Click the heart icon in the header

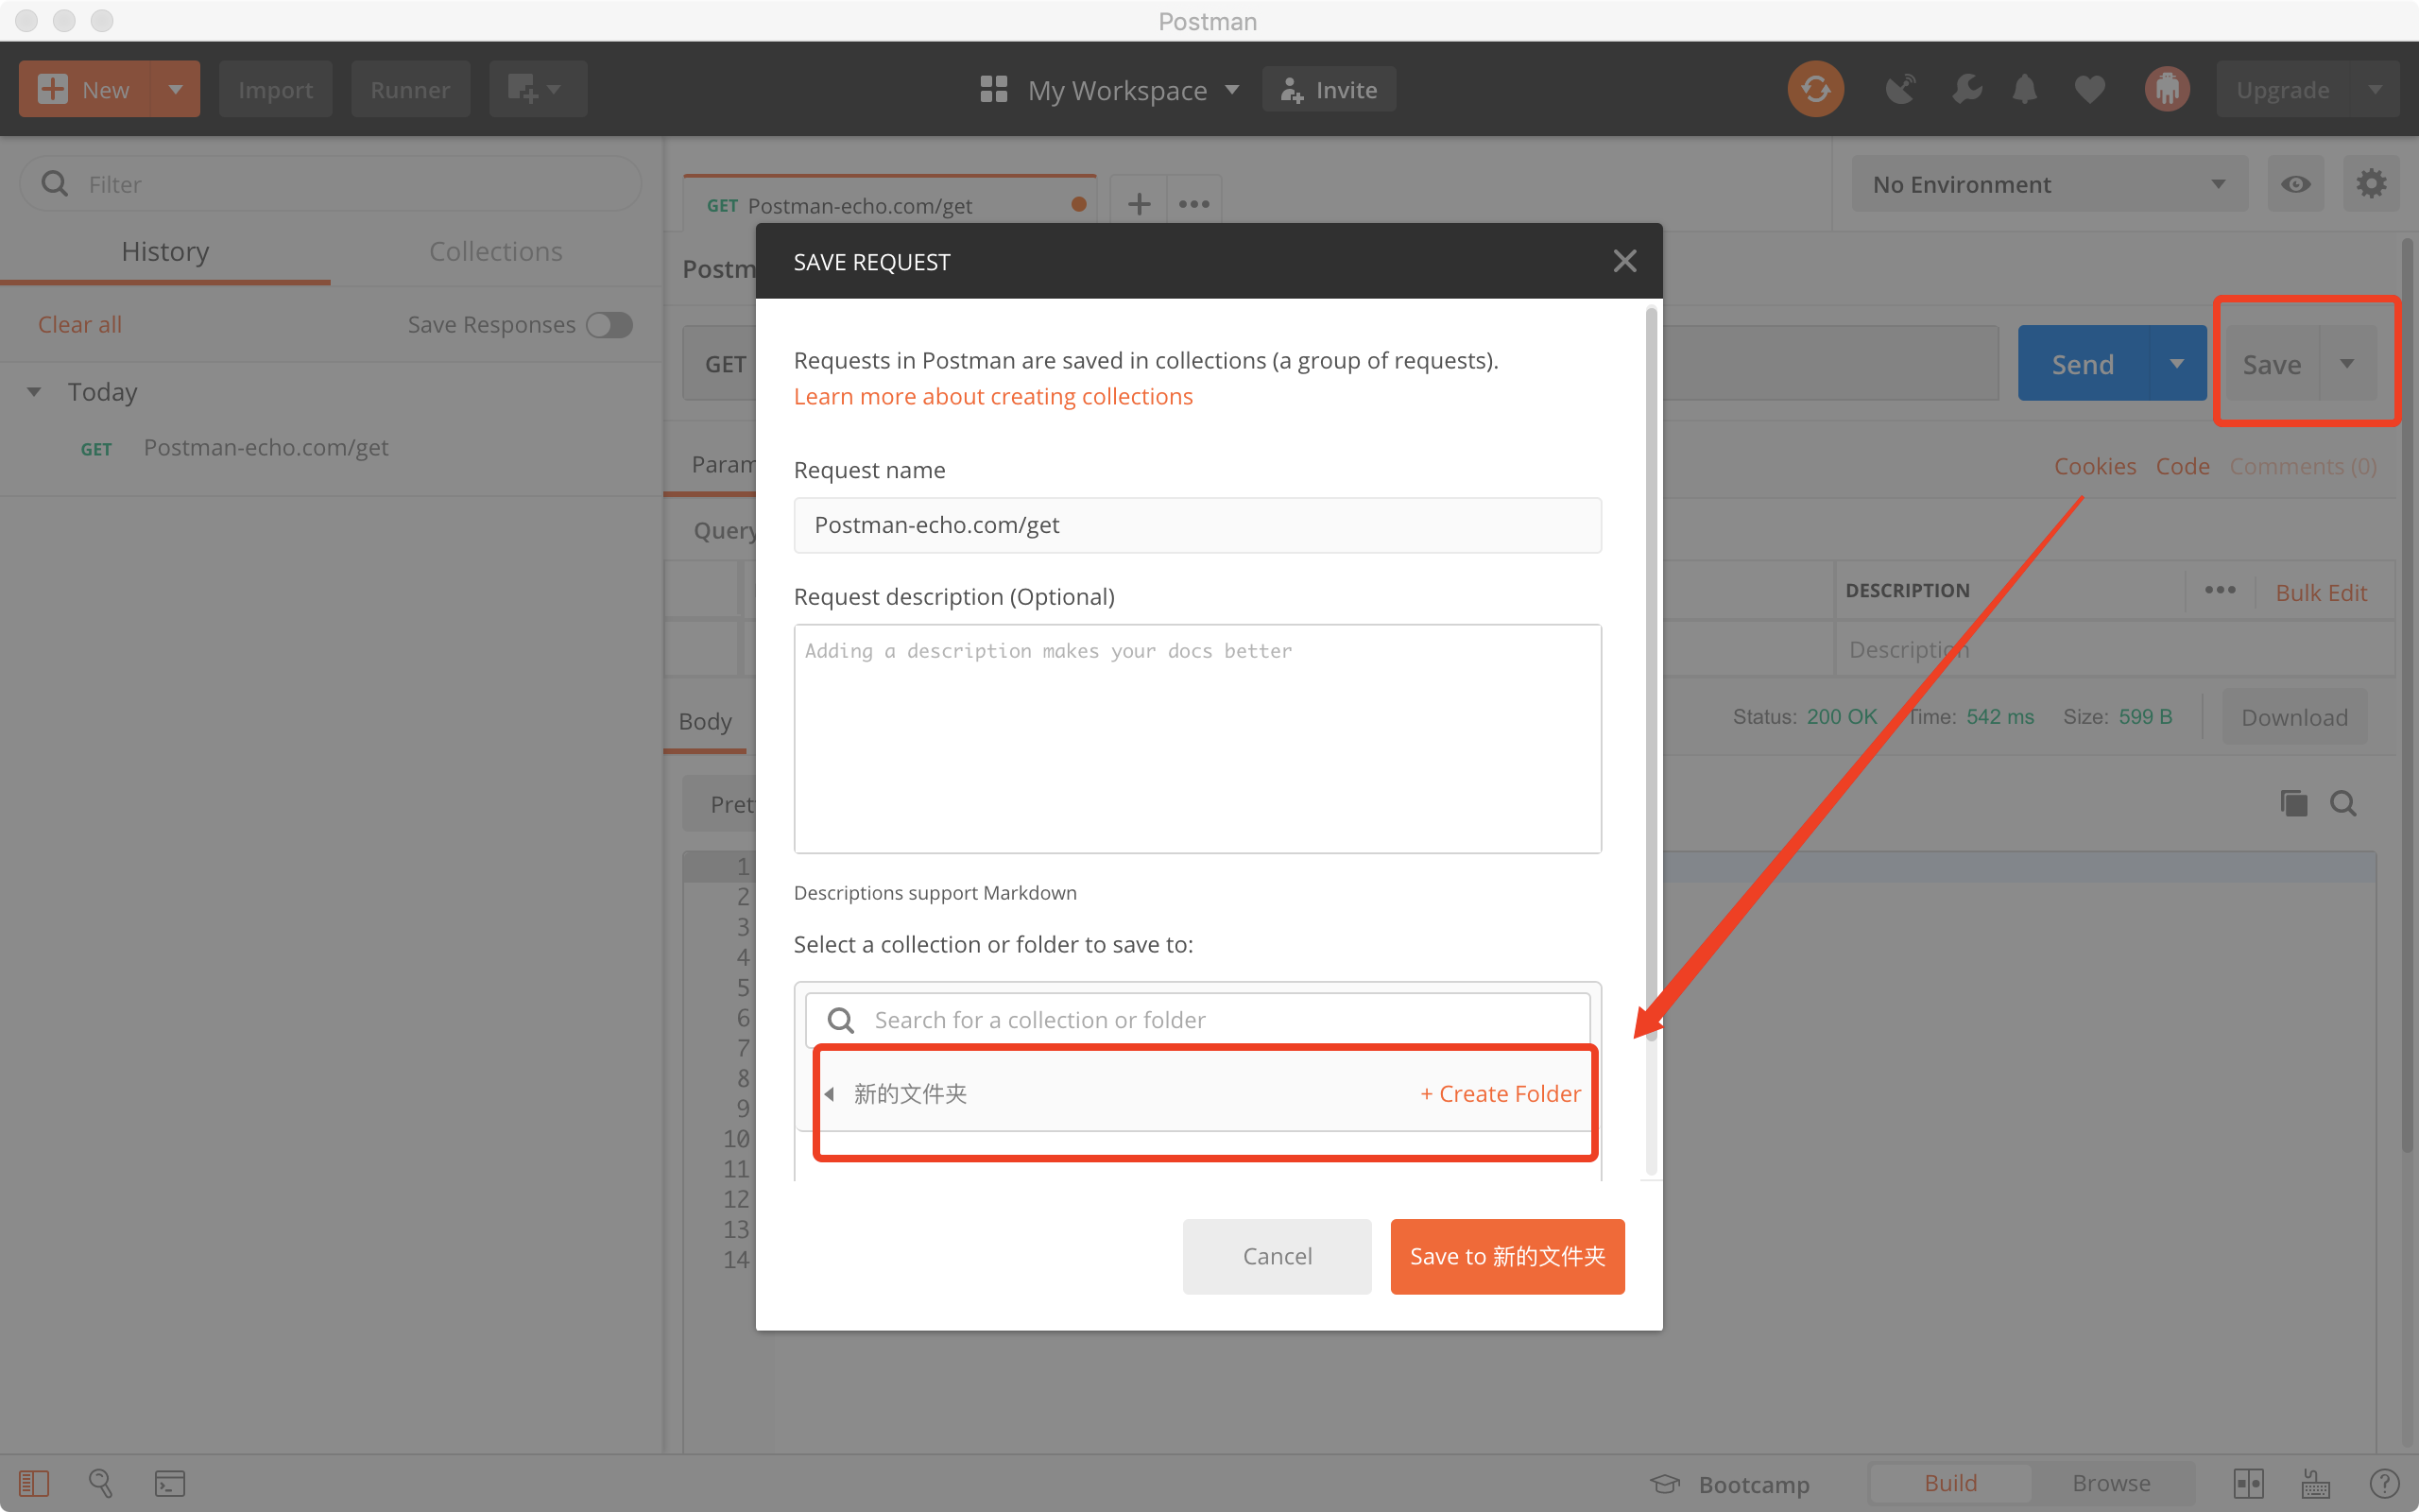click(x=2089, y=89)
